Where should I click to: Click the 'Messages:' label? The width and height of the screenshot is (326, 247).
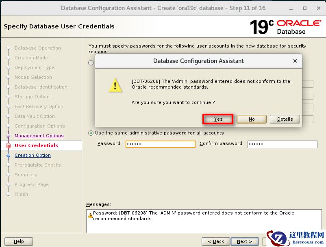pyautogui.click(x=98, y=204)
